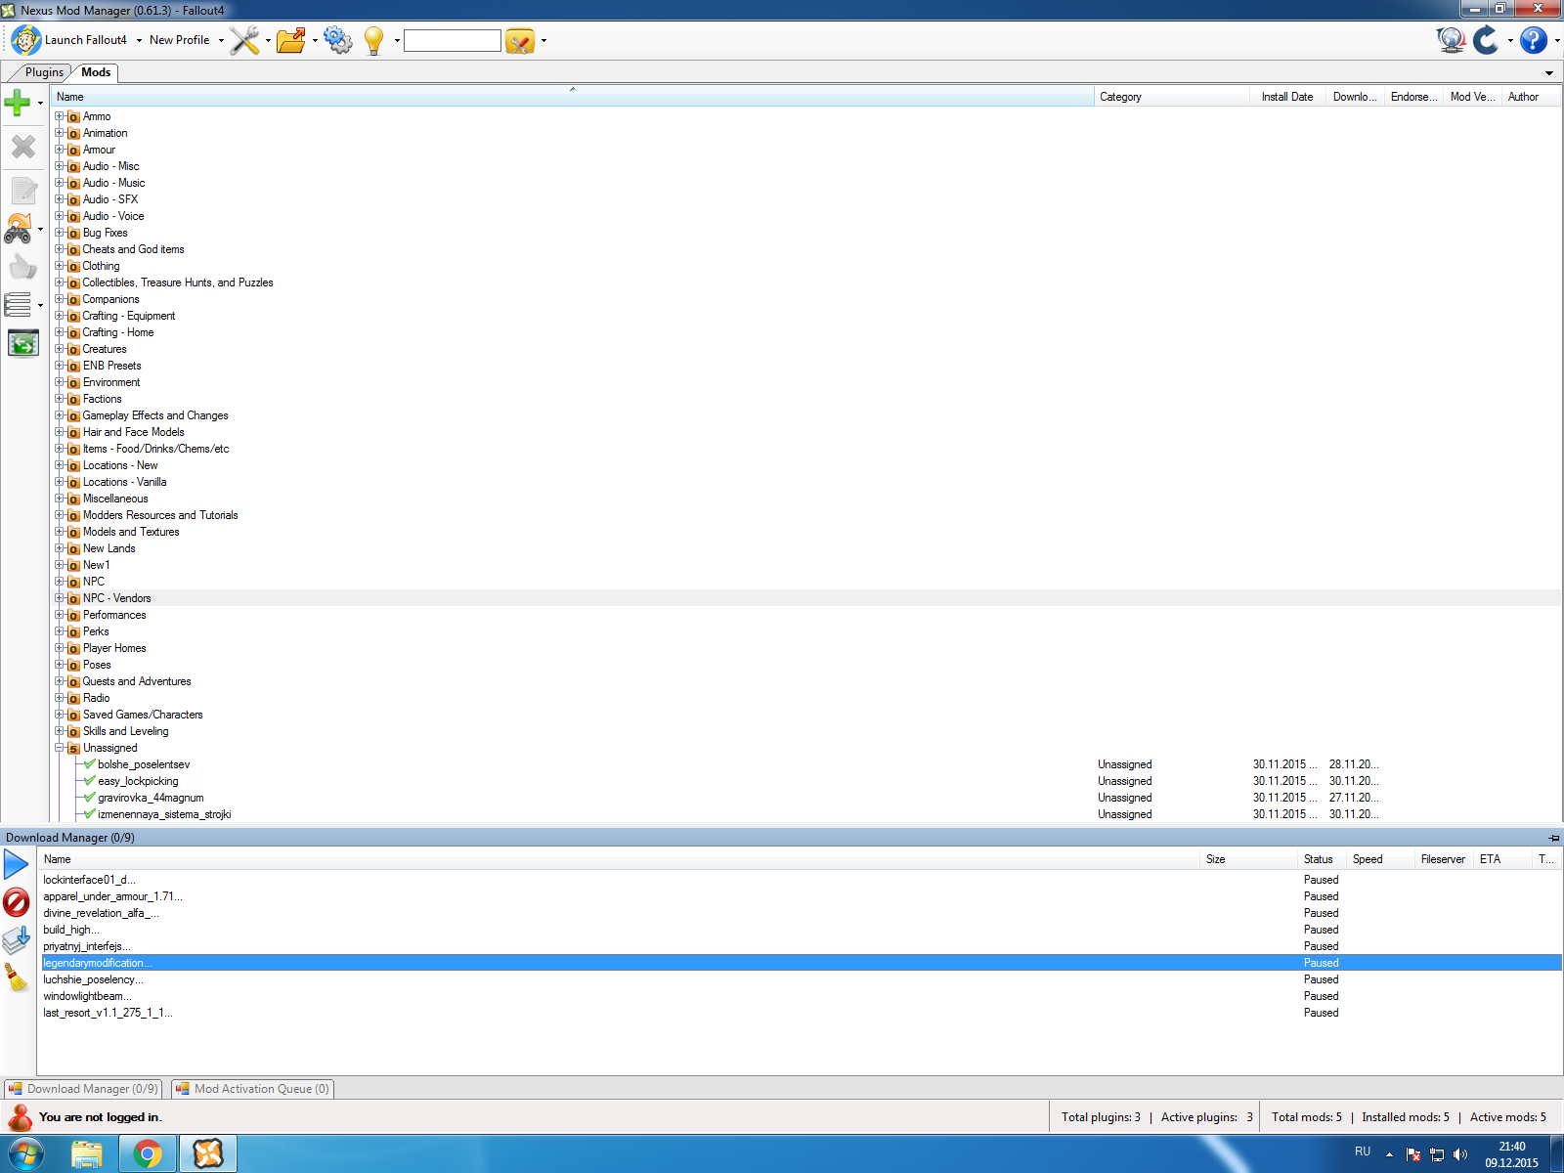Endorse mod with thumbs-up icon

point(22,267)
